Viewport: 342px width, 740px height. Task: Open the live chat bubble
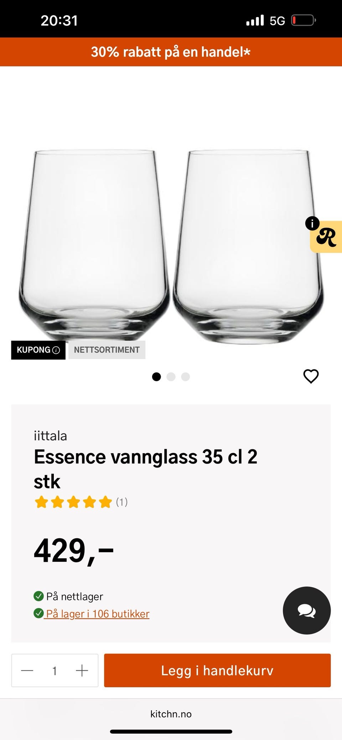(306, 611)
